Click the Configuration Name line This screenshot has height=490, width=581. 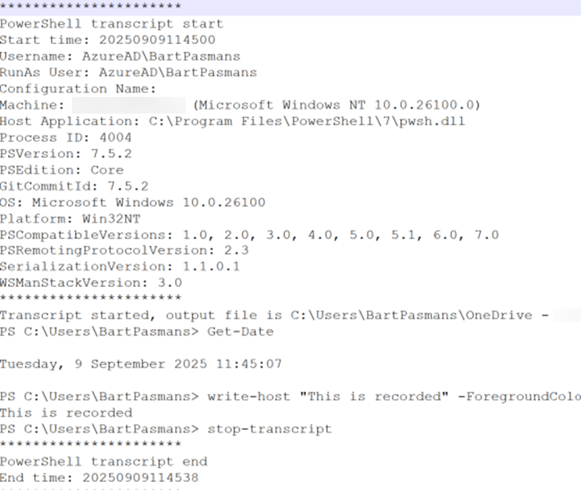click(x=78, y=89)
